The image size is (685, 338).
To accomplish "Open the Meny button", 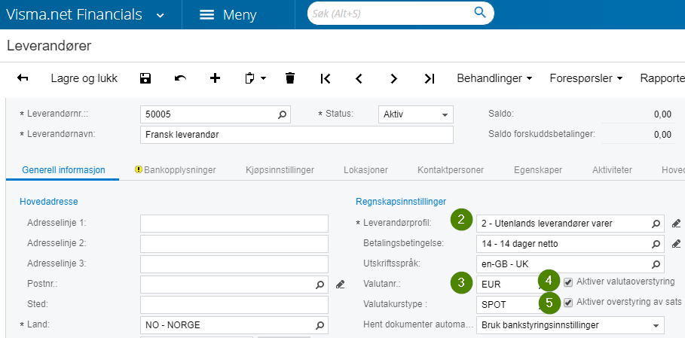I will pyautogui.click(x=228, y=15).
